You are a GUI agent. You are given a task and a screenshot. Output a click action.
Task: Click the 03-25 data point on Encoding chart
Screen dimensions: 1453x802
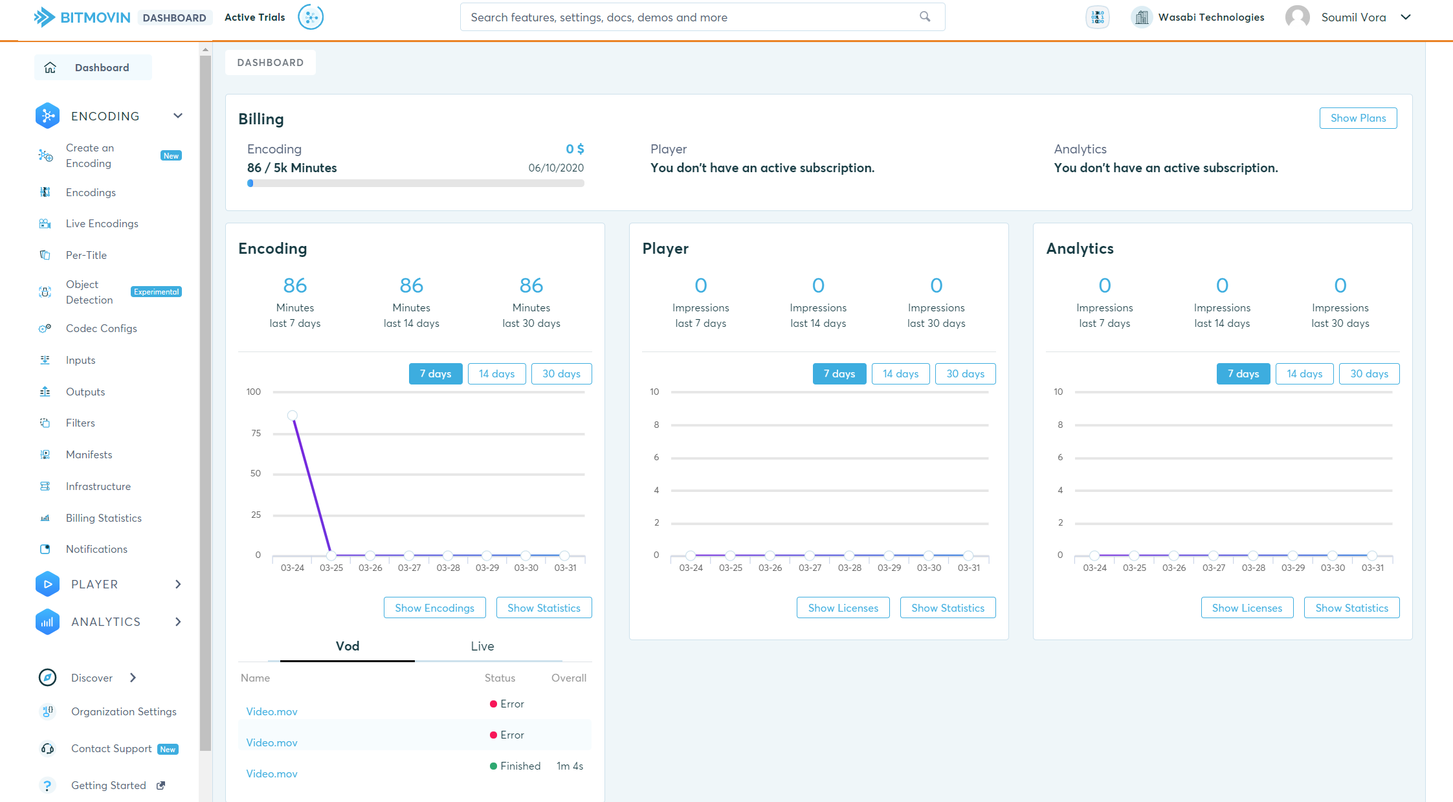331,555
